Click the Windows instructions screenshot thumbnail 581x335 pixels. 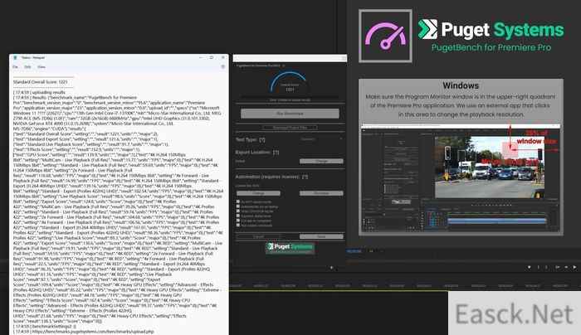pyautogui.click(x=461, y=179)
